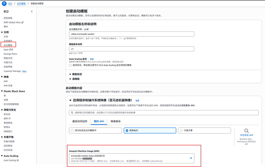The height and width of the screenshot is (167, 265).
Task: Open Spot 请求 in the sidebar
Action: [x=9, y=50]
